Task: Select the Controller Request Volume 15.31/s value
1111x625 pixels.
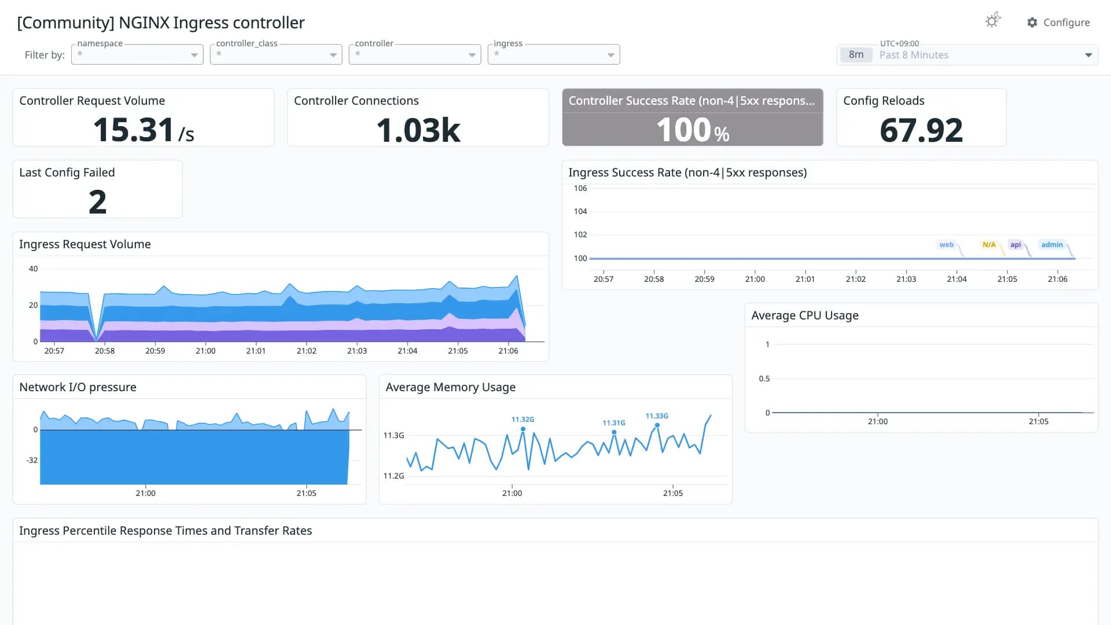Action: pyautogui.click(x=144, y=130)
